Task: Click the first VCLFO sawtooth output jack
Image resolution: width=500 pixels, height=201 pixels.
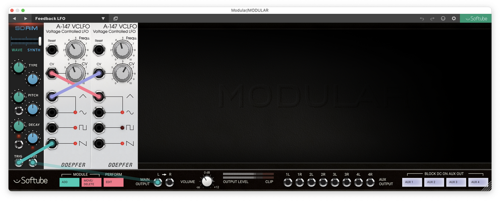Action: point(51,144)
